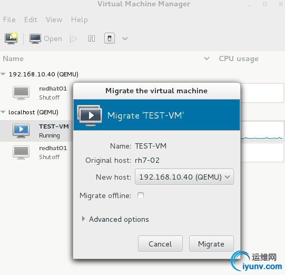Image resolution: width=285 pixels, height=275 pixels.
Task: Open the New host dropdown
Action: tap(184, 177)
